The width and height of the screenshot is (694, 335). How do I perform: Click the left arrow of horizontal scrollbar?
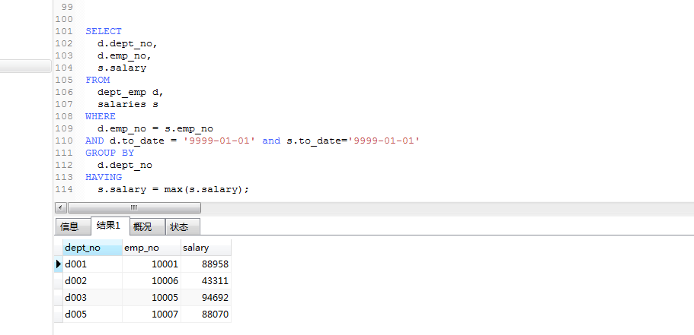pos(61,208)
